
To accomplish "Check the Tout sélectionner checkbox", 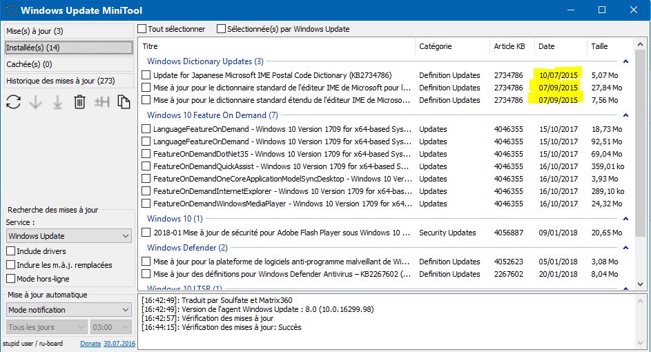I will click(142, 29).
